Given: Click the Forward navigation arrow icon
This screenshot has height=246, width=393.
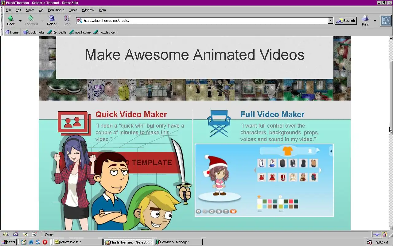Looking at the screenshot, I should (x=31, y=18).
